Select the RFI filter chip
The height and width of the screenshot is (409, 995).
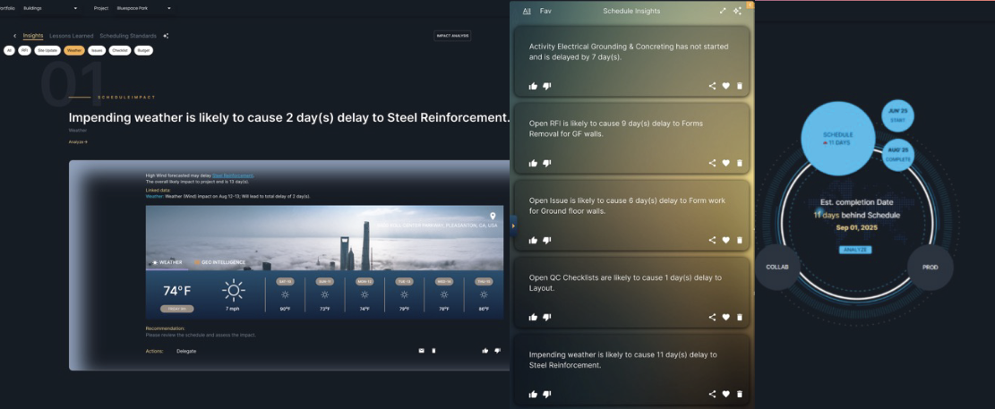pos(24,50)
